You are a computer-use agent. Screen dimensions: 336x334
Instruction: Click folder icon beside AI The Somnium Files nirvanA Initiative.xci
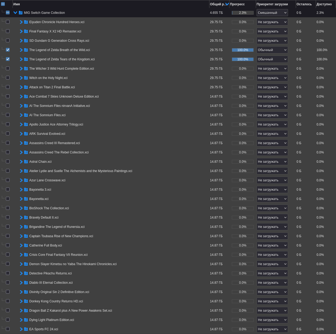[x=26, y=106]
